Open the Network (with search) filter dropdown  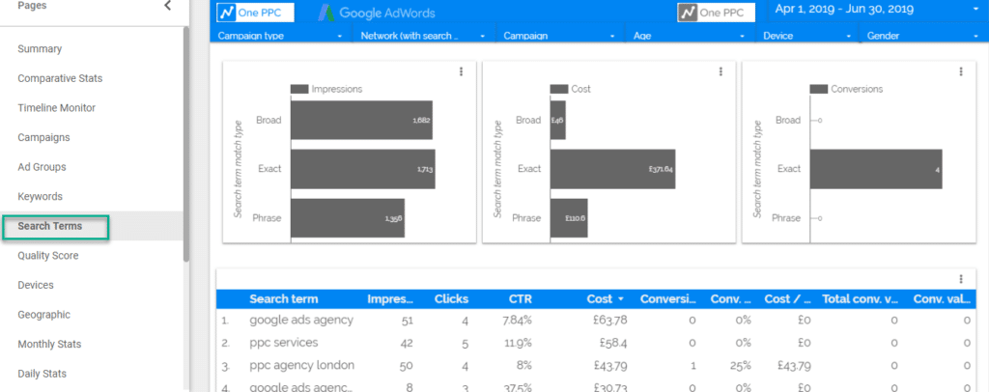coord(424,36)
